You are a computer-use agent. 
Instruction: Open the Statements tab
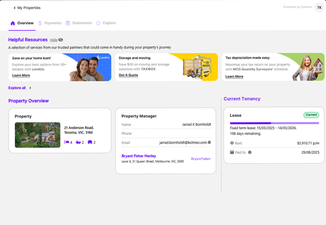click(82, 23)
